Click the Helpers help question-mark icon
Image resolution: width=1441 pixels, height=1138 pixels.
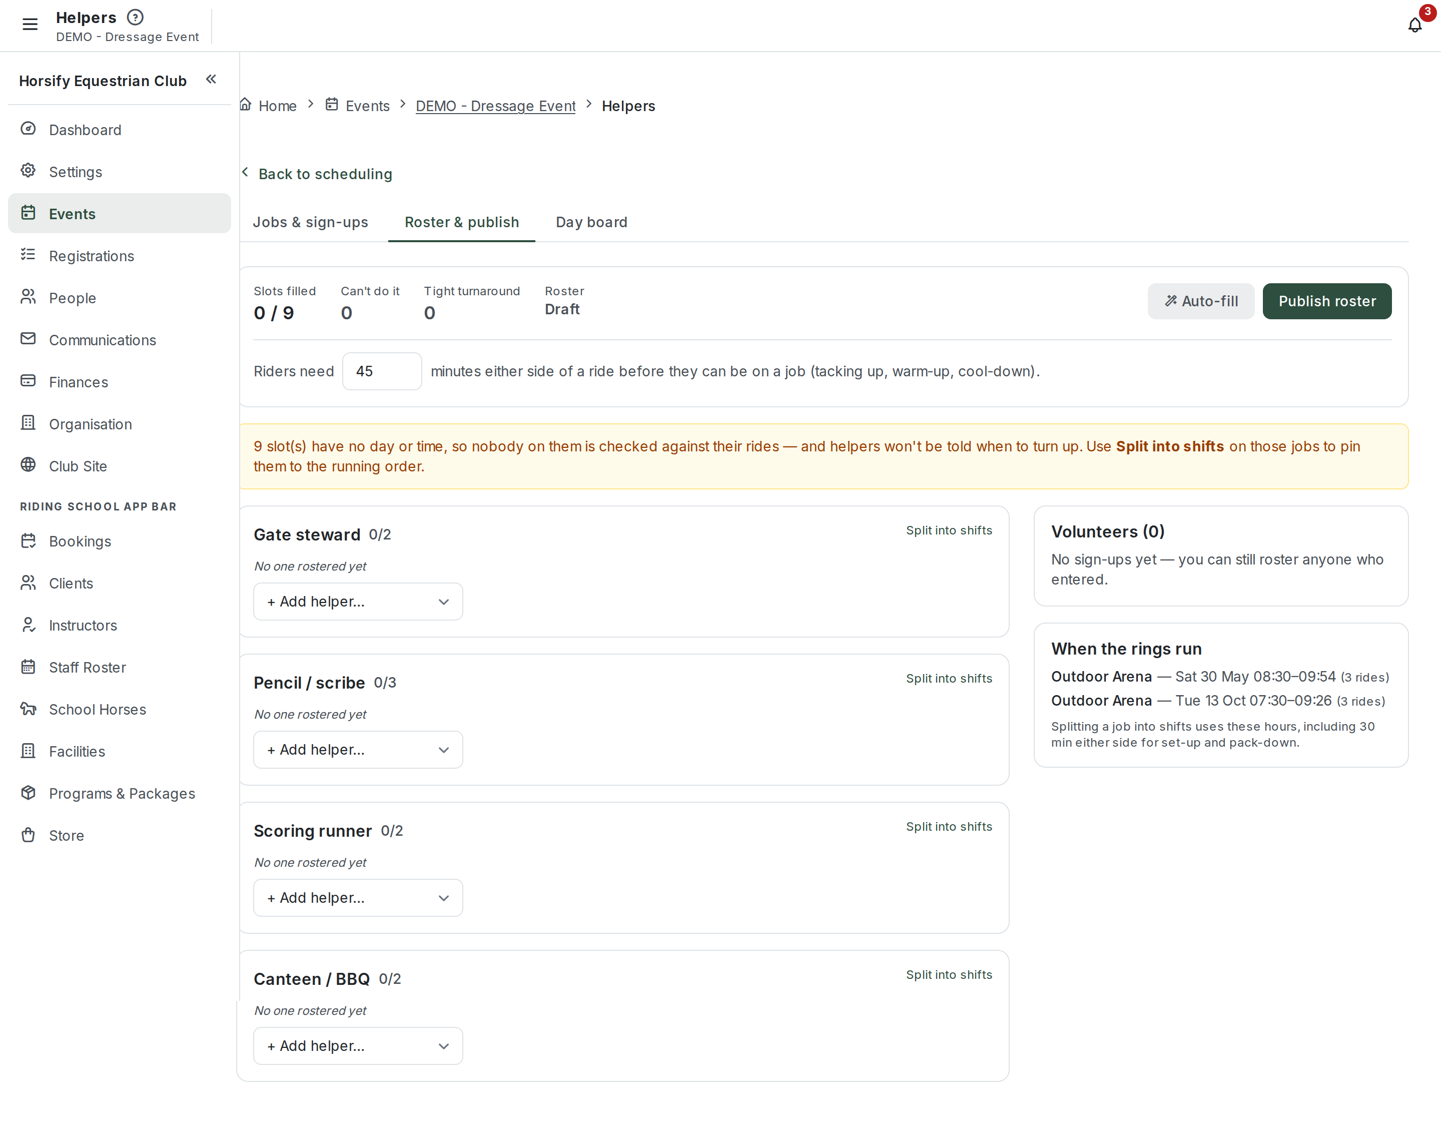pos(135,18)
